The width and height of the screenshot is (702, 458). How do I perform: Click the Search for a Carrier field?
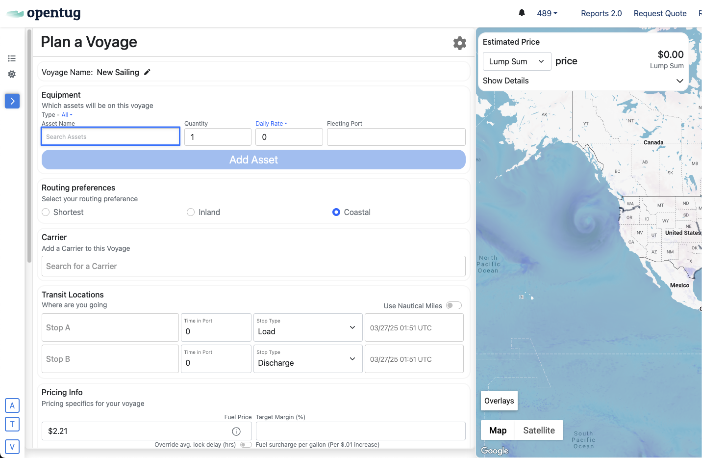click(x=253, y=266)
